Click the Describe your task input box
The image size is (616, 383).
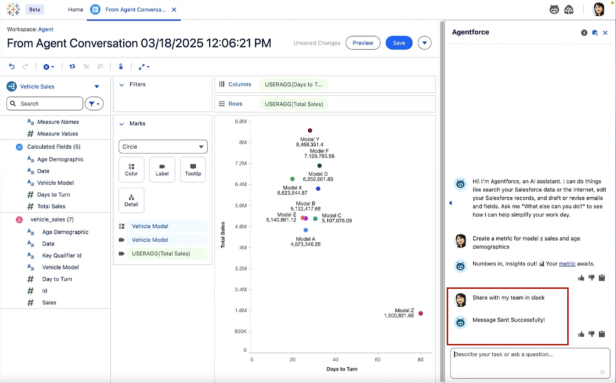pyautogui.click(x=530, y=363)
